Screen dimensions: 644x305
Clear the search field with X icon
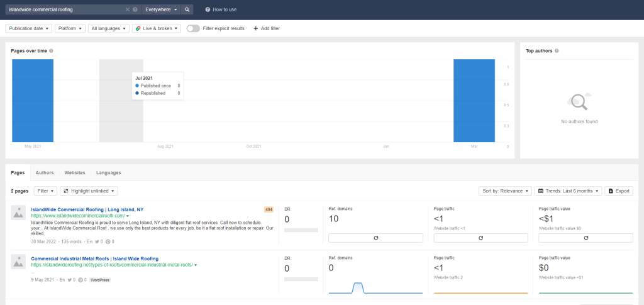[x=127, y=9]
